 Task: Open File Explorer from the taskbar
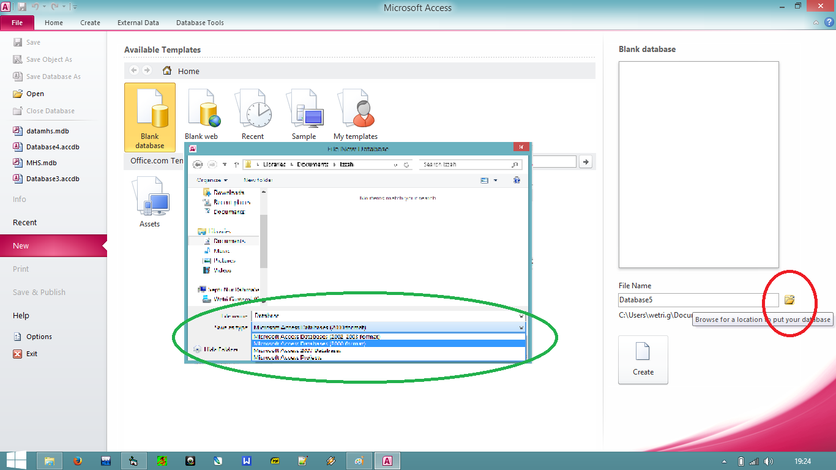pos(50,461)
